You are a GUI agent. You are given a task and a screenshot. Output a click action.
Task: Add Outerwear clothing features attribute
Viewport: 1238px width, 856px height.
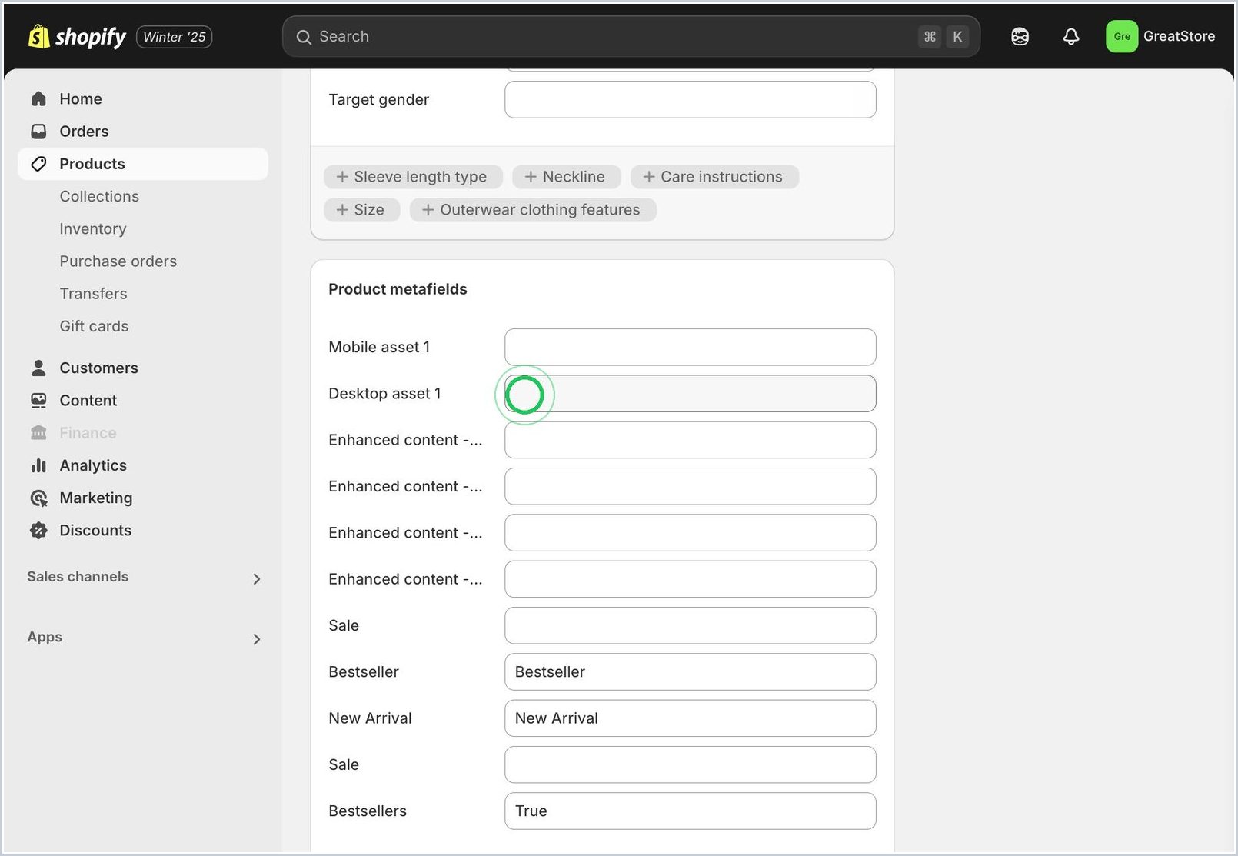[533, 210]
